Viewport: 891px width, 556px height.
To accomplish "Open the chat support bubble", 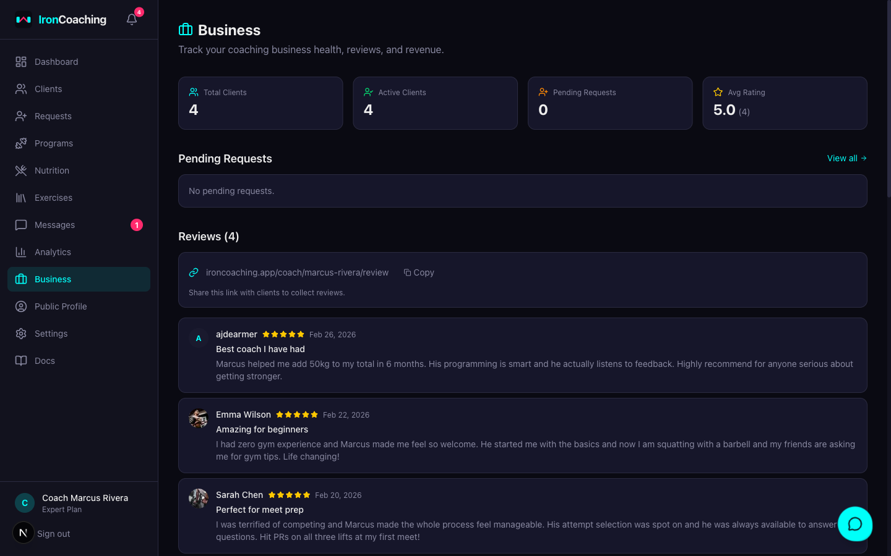I will coord(855,524).
